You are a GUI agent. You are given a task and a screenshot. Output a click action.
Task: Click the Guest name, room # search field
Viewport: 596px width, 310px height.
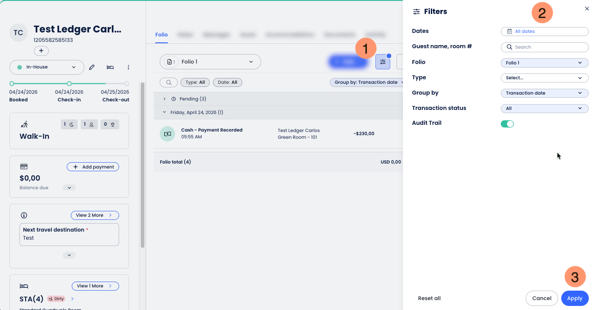coord(545,47)
